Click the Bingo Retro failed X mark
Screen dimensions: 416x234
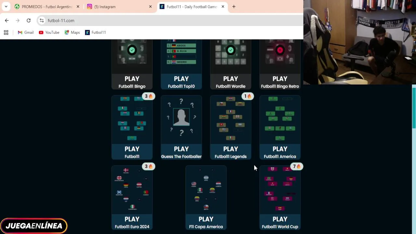click(280, 50)
